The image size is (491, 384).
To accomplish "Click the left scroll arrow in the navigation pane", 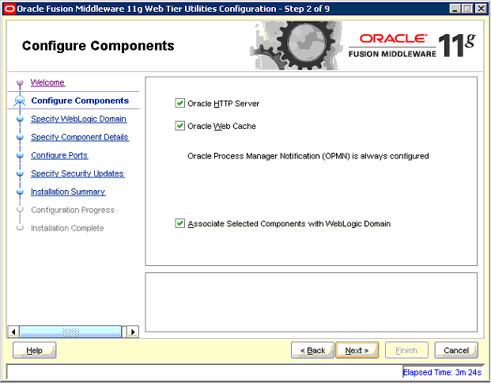I will click(13, 332).
